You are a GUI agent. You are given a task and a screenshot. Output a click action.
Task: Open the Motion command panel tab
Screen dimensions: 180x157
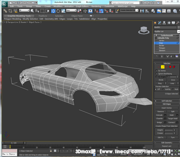click(169, 23)
